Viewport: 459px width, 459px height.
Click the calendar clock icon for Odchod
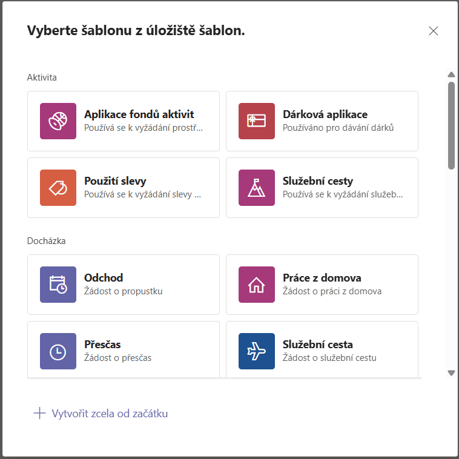(x=58, y=285)
